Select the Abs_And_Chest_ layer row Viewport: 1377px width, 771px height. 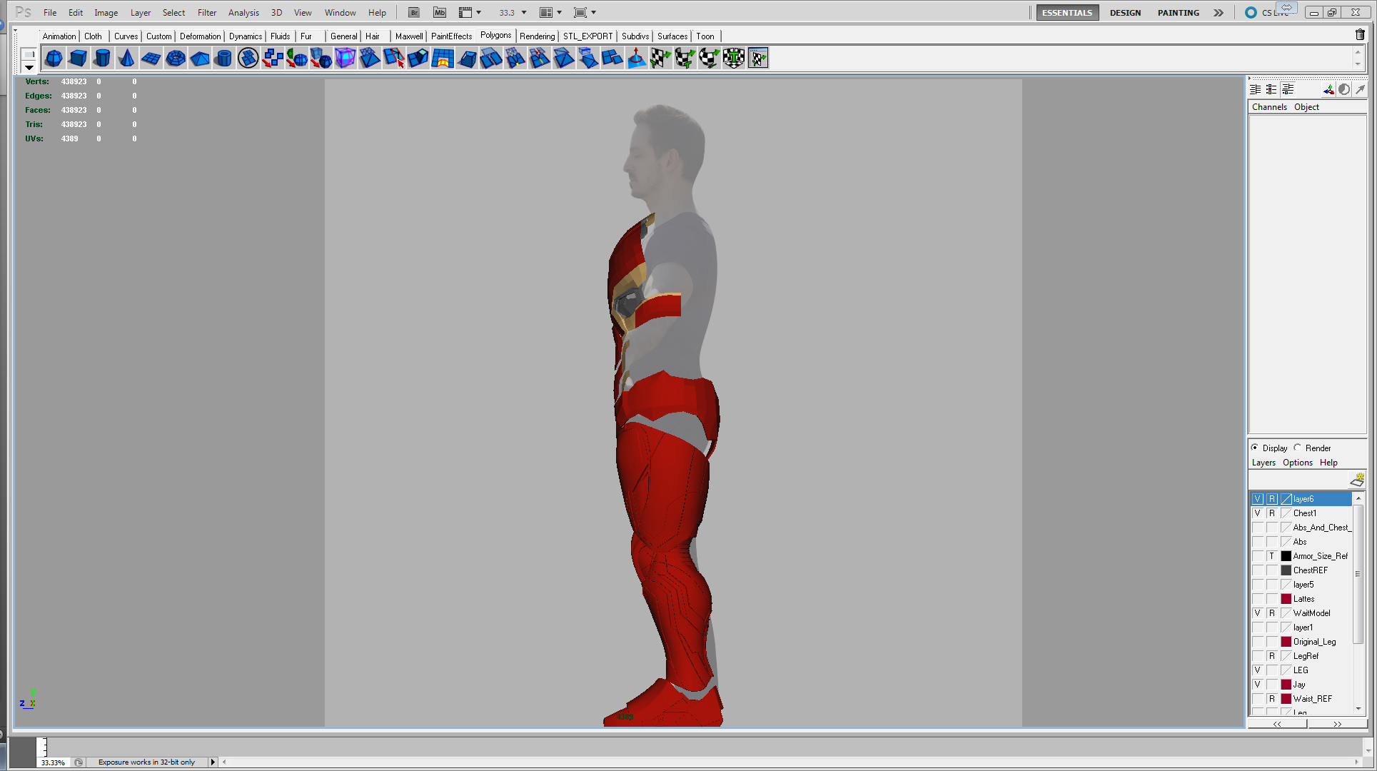(x=1301, y=528)
